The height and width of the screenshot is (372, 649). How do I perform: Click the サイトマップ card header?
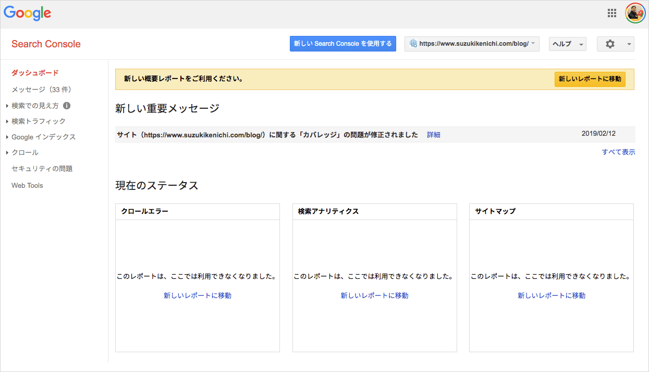pos(552,212)
